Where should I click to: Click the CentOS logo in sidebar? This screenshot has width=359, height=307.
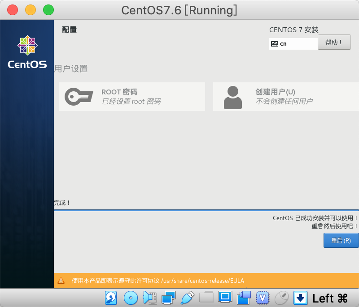27,52
